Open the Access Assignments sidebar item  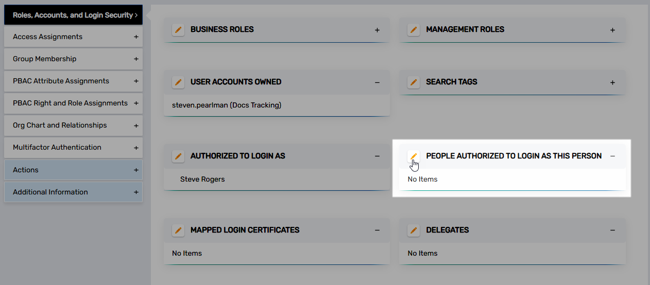coord(73,37)
